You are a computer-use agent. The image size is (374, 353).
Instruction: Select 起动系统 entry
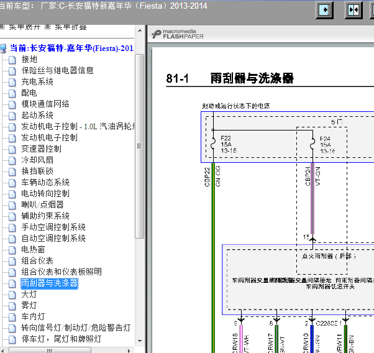click(37, 115)
